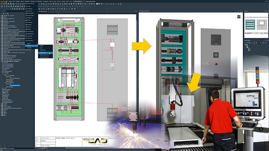The width and height of the screenshot is (269, 151).
Task: Click the cabinet overview thumbnail preview
Action: click(x=256, y=23)
